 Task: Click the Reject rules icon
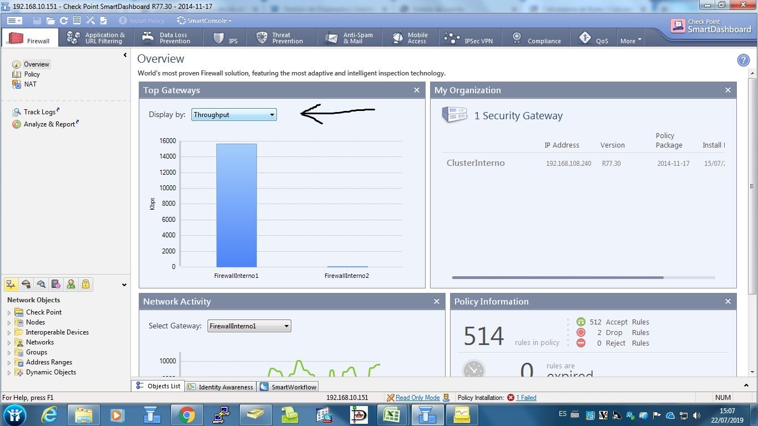pos(581,343)
